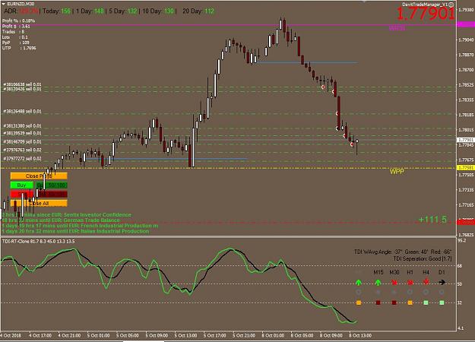Click the white 1.77901 current price tag on axis

coord(466,140)
